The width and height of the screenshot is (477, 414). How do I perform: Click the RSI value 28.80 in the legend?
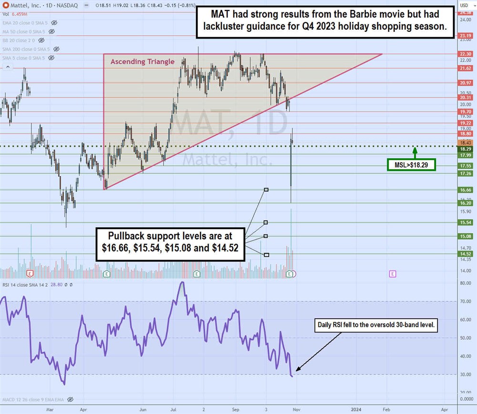(x=56, y=285)
